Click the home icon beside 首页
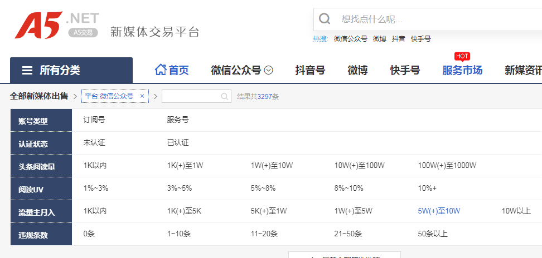This screenshot has width=542, height=258. 161,70
